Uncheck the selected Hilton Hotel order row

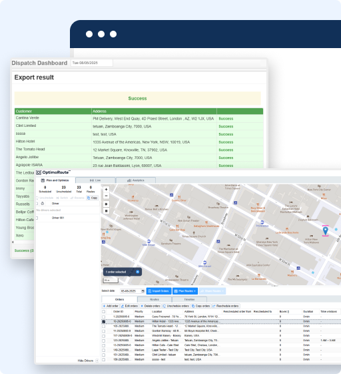104,321
